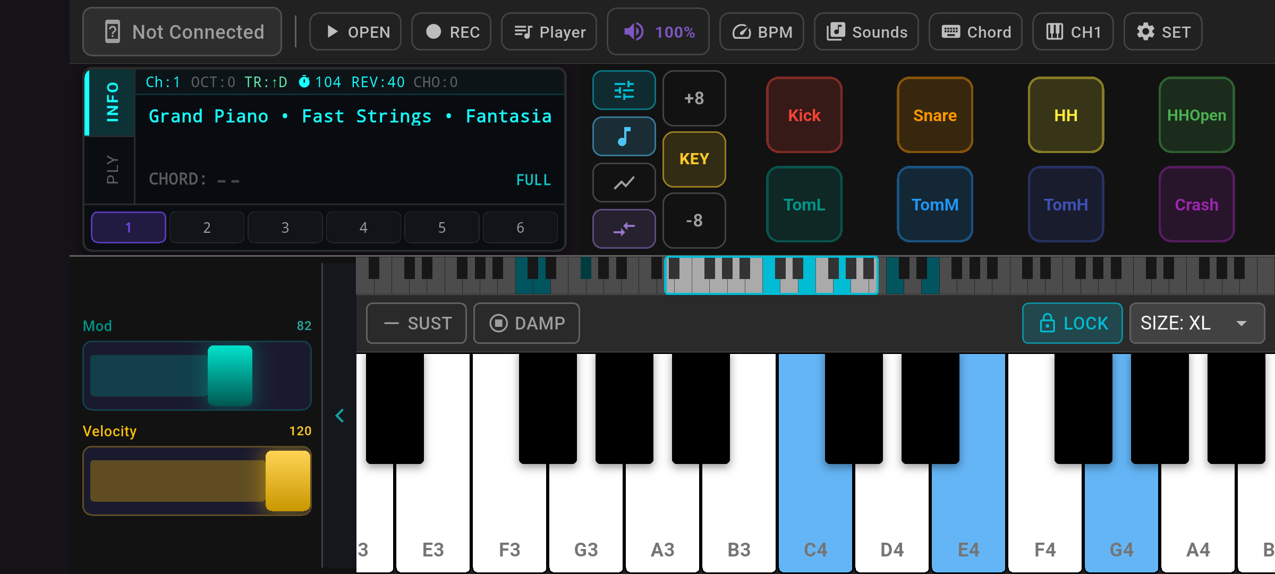Switch to the PLY tab
The image size is (1275, 574).
[x=110, y=170]
